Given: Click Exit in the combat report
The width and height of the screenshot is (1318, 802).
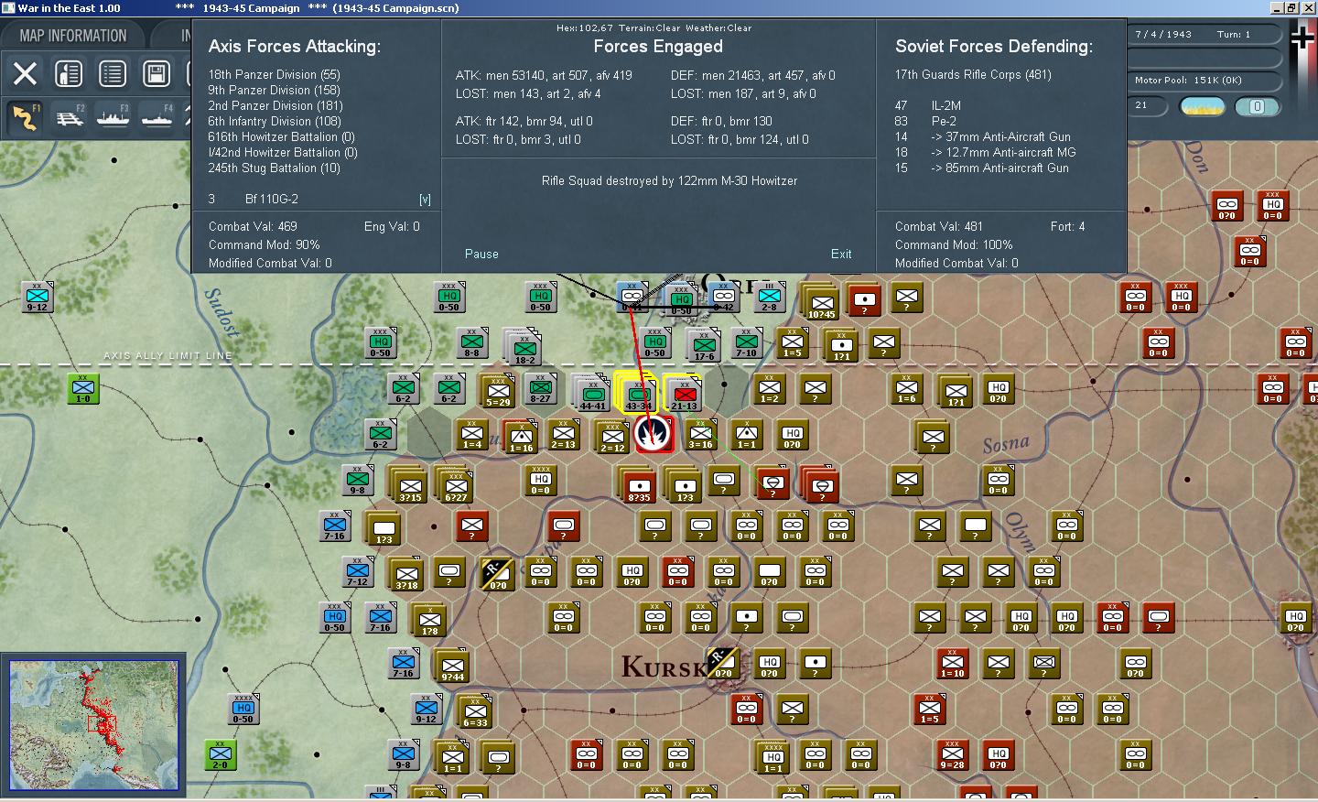Looking at the screenshot, I should point(841,254).
